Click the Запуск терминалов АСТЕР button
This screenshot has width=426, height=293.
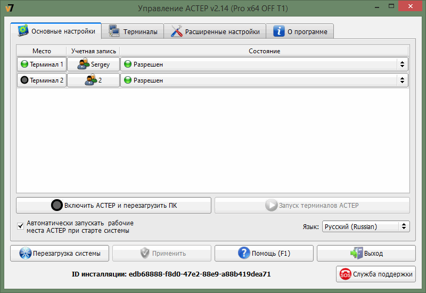click(x=312, y=205)
